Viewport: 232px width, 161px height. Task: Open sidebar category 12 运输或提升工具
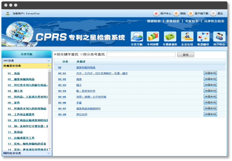pos(21,138)
